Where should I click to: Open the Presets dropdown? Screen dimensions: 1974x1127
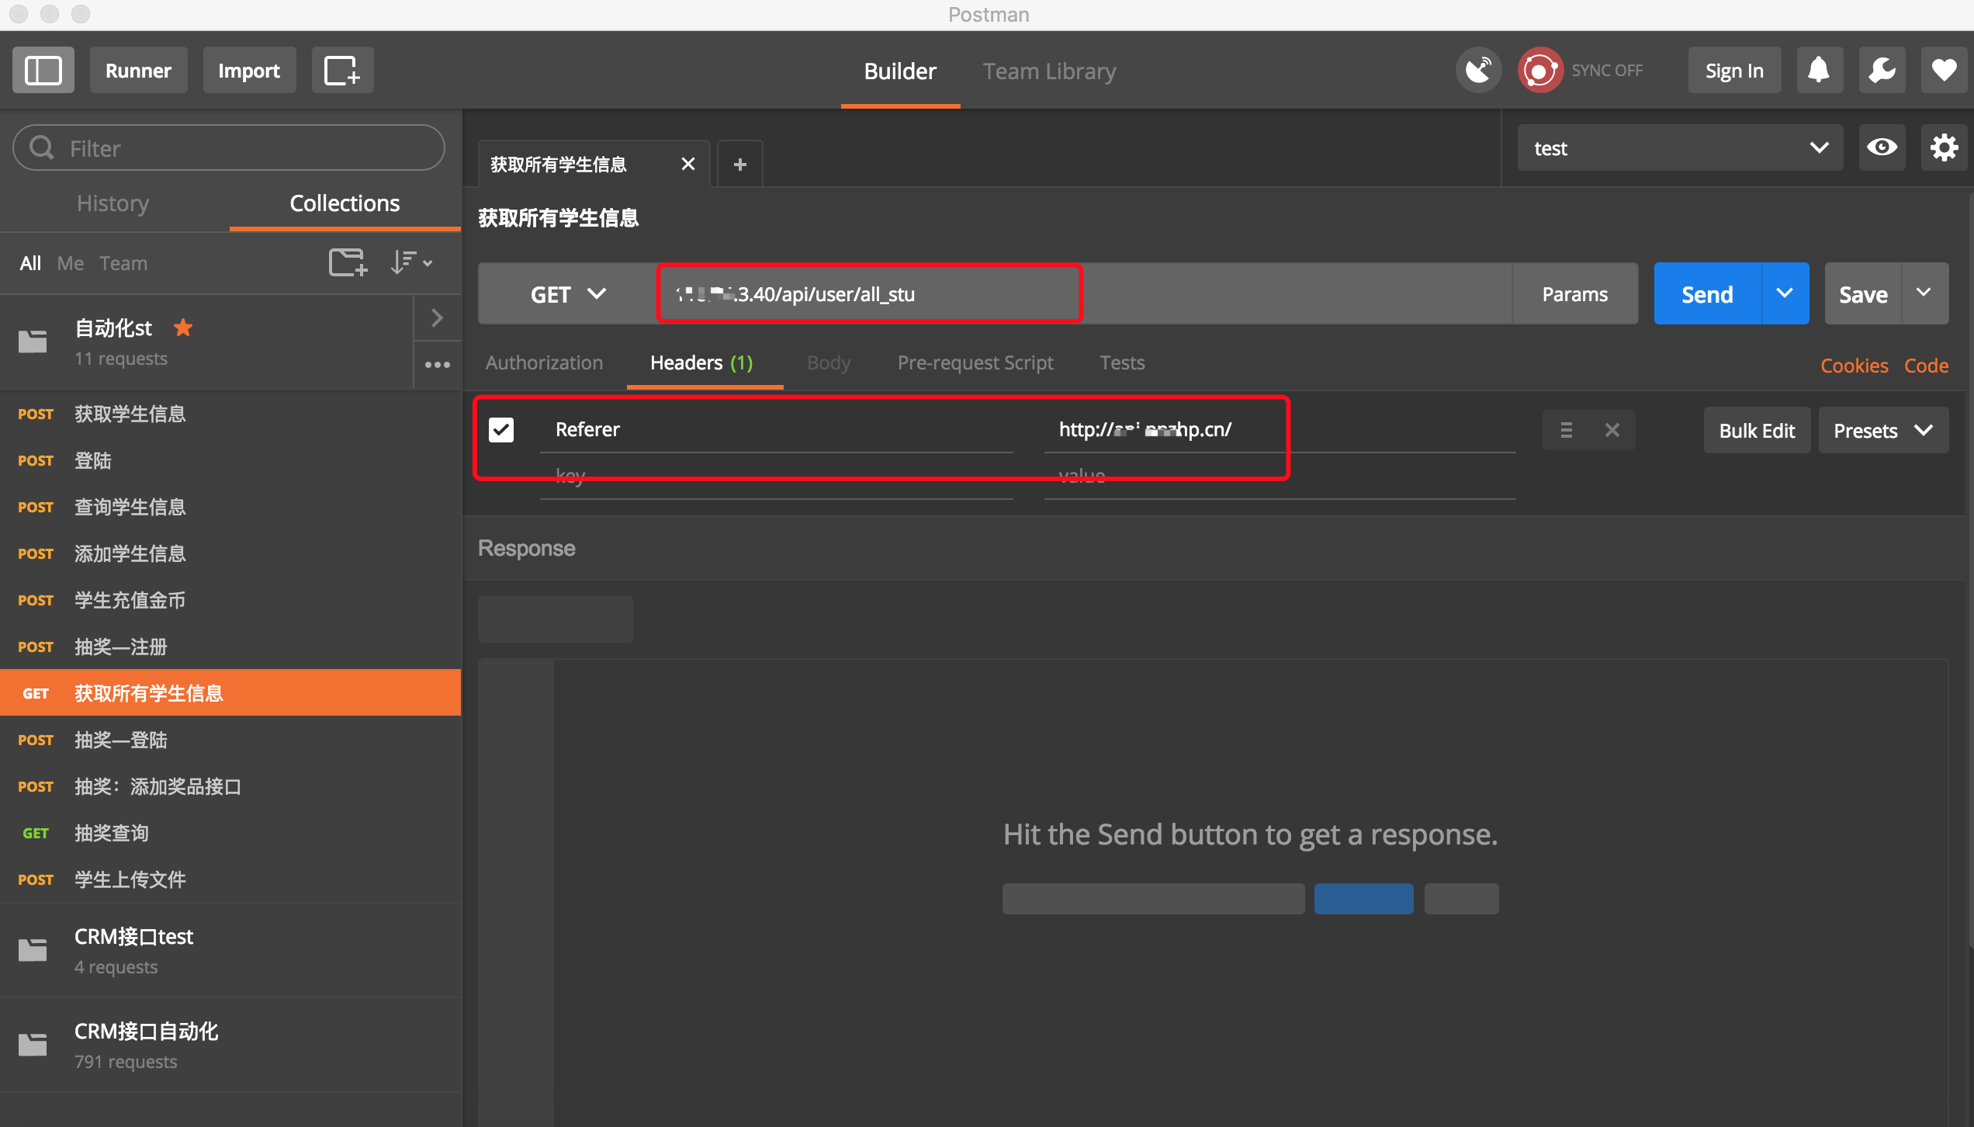pos(1882,431)
